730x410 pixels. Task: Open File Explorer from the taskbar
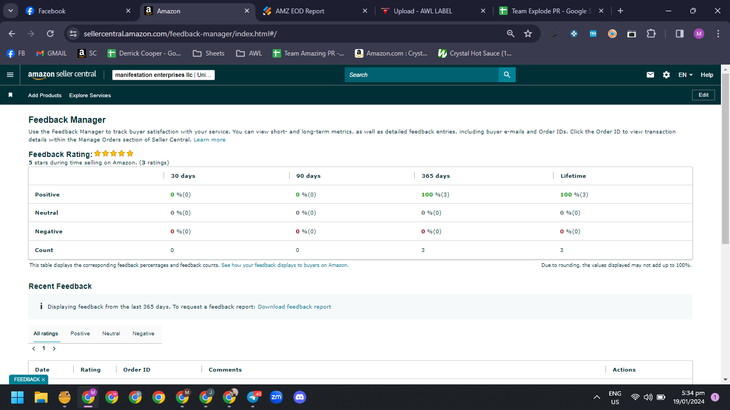[x=41, y=397]
